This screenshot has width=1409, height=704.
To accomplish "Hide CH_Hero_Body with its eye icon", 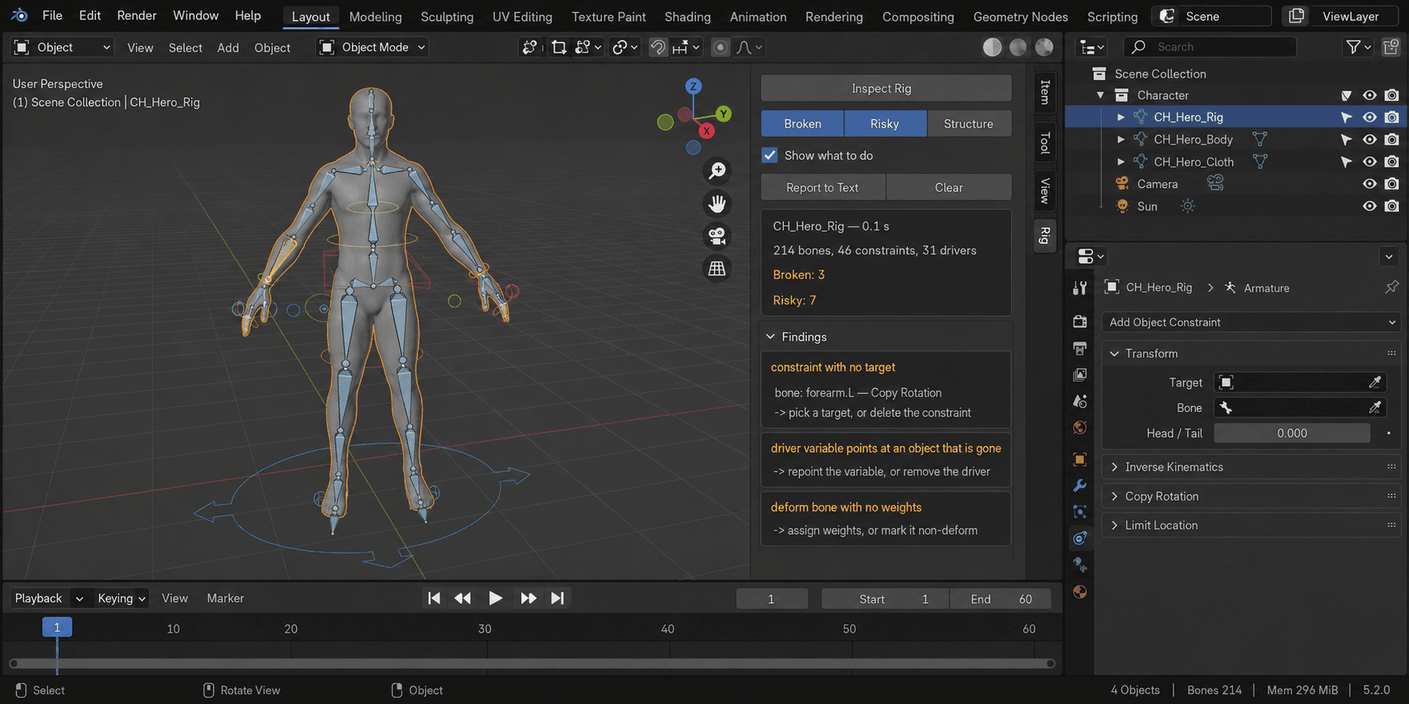I will (1369, 139).
